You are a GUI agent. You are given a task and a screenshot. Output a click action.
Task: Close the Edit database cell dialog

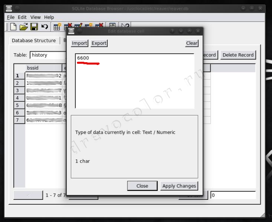point(142,186)
